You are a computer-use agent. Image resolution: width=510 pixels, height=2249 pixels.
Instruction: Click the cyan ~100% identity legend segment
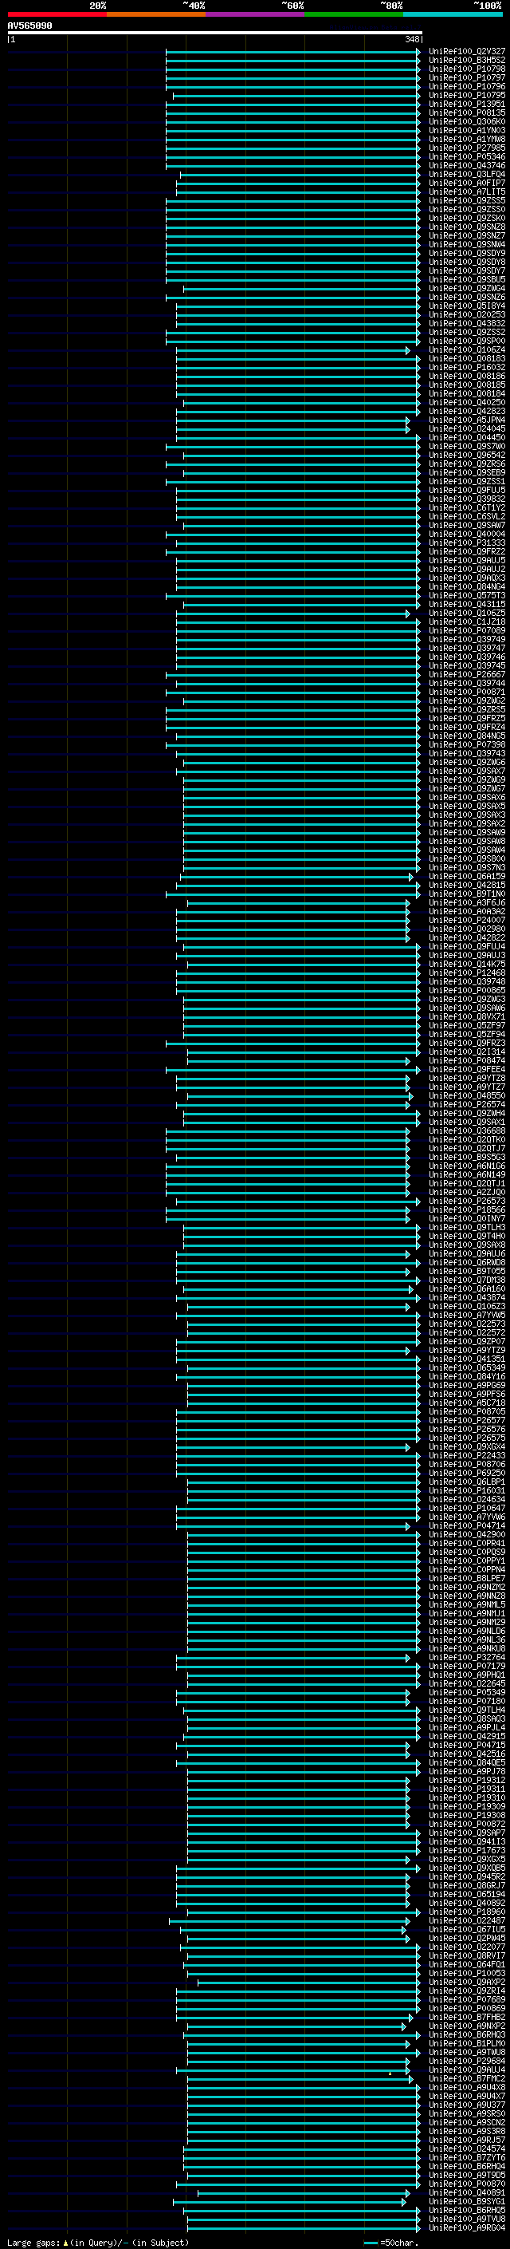click(453, 14)
